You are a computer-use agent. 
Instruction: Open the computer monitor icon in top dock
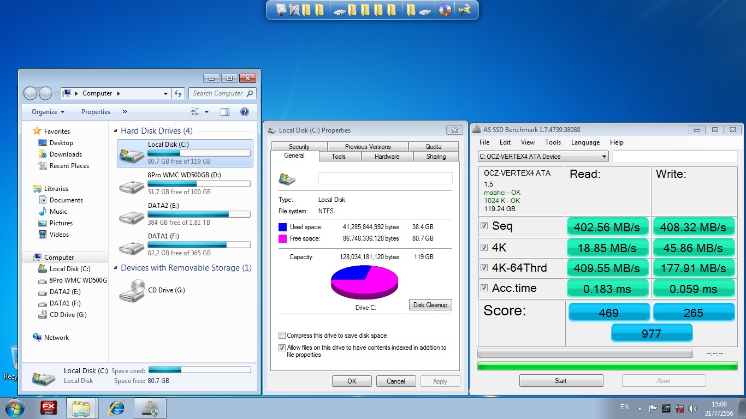[281, 9]
